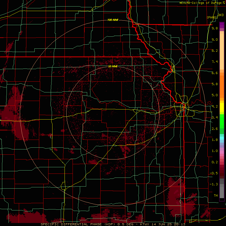The image size is (226, 226).
Task: Click the 5.8 scale value
Action: coord(215,84)
